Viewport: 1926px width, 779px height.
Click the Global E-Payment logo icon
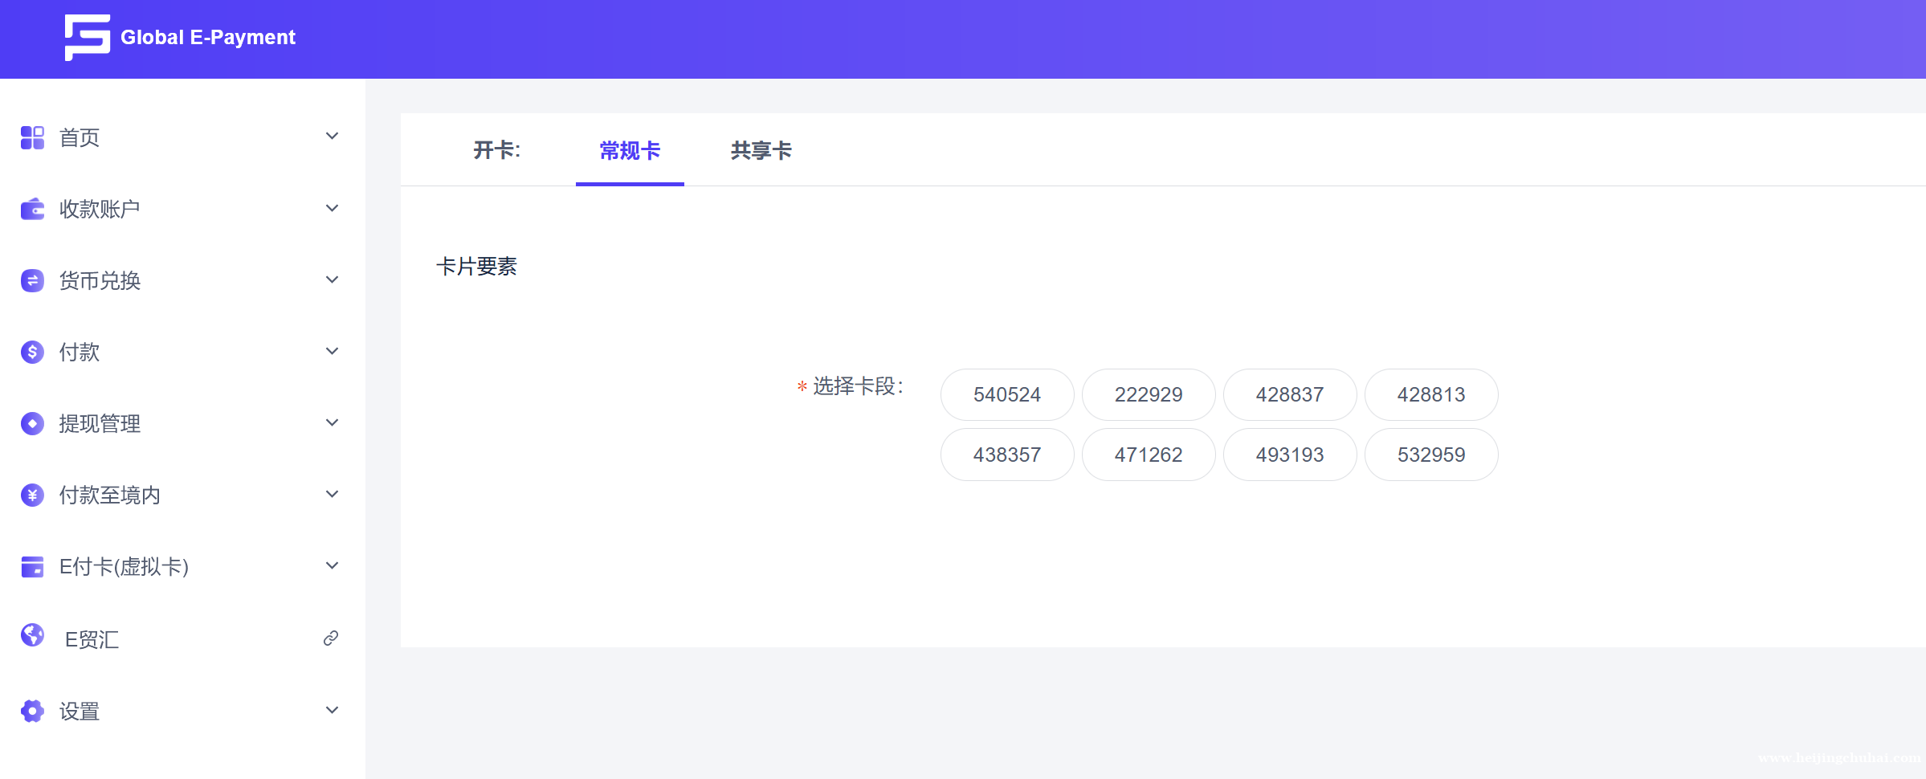(87, 37)
